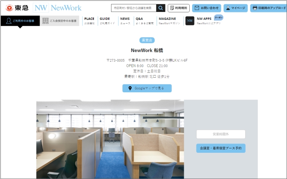
Task: Click the printer icon on upload button
Action: pyautogui.click(x=255, y=8)
